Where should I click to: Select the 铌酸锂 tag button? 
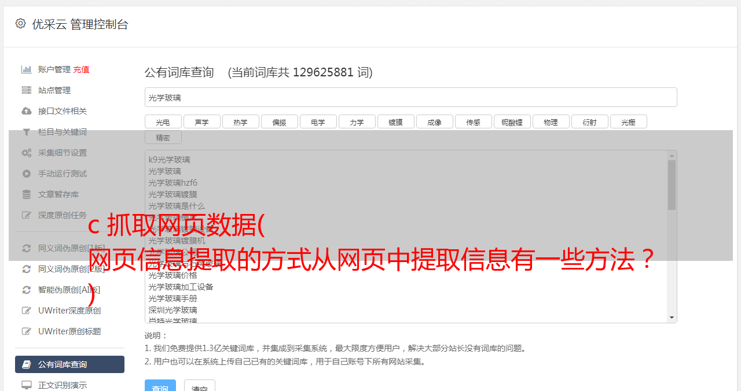coord(512,121)
